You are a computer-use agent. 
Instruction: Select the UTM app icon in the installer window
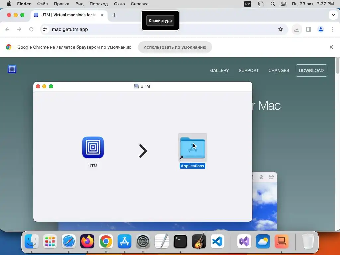tap(93, 147)
